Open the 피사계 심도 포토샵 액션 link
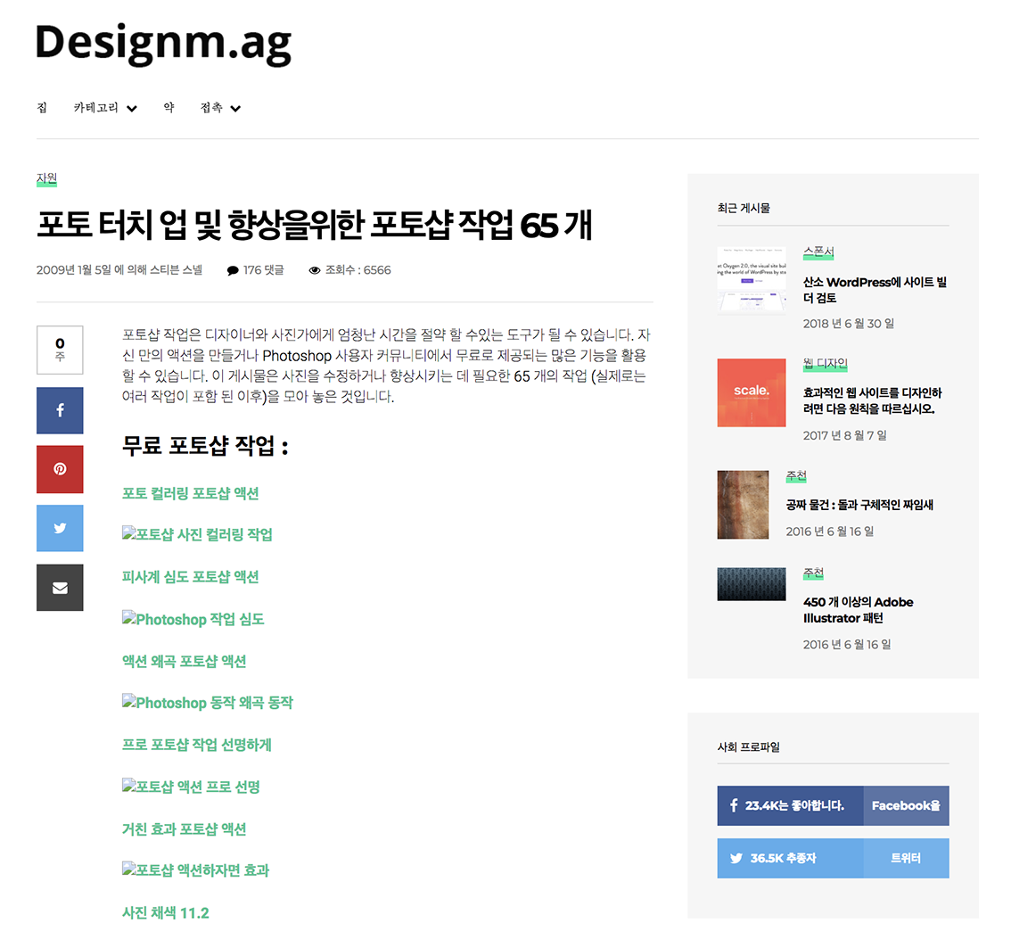This screenshot has width=1011, height=940. [190, 577]
